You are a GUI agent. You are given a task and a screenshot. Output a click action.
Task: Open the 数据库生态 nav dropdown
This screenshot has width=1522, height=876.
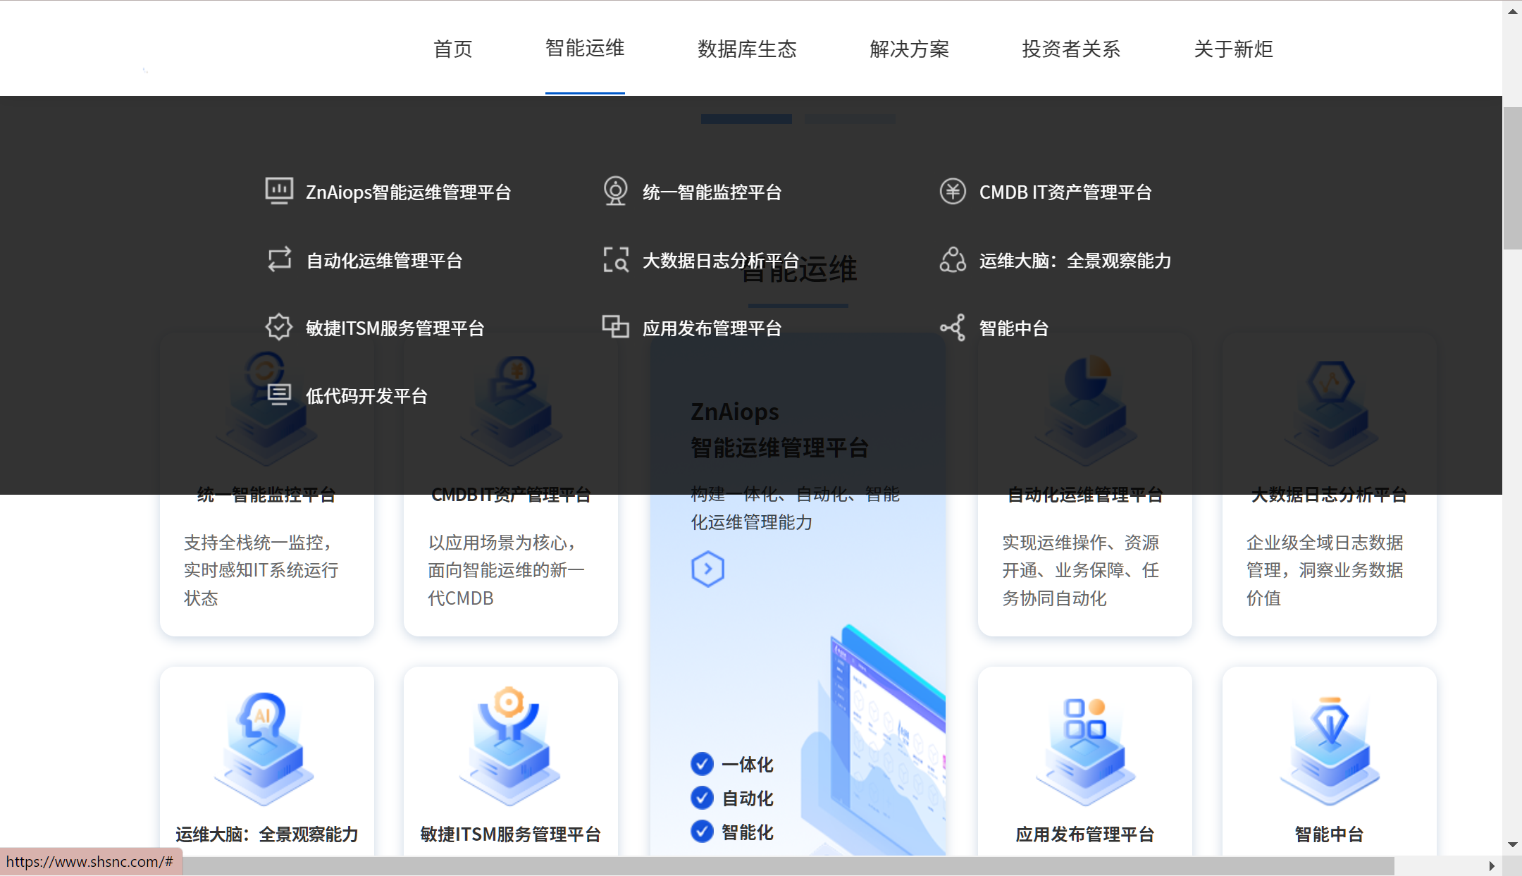(747, 49)
